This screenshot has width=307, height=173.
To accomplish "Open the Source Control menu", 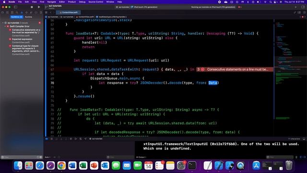I will (x=96, y=2).
